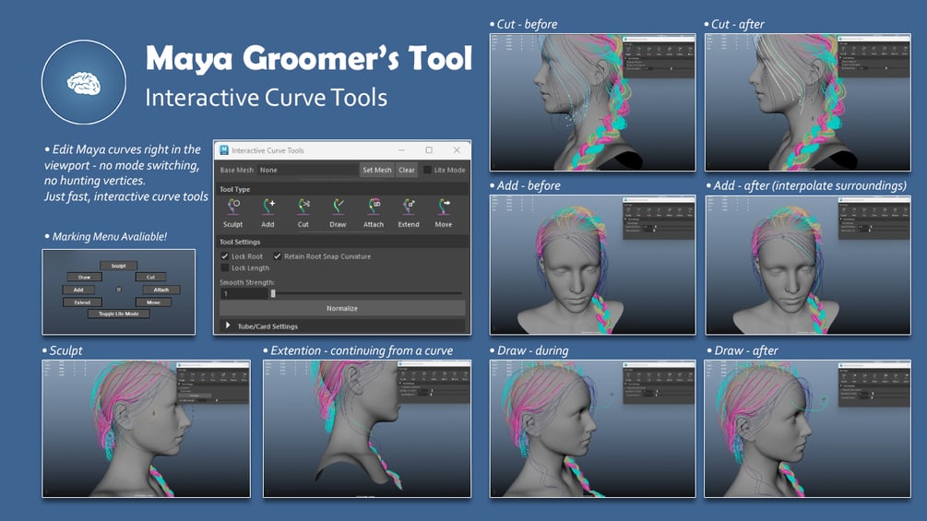927x521 pixels.
Task: Choose Extend in the marking menu
Action: 82,302
